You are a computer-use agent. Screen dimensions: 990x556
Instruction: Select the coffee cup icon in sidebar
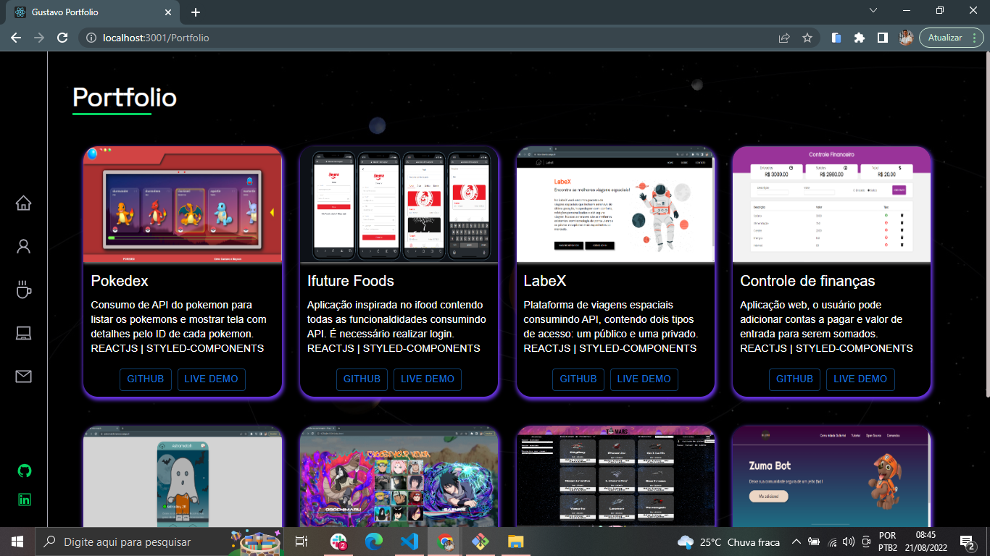click(23, 290)
